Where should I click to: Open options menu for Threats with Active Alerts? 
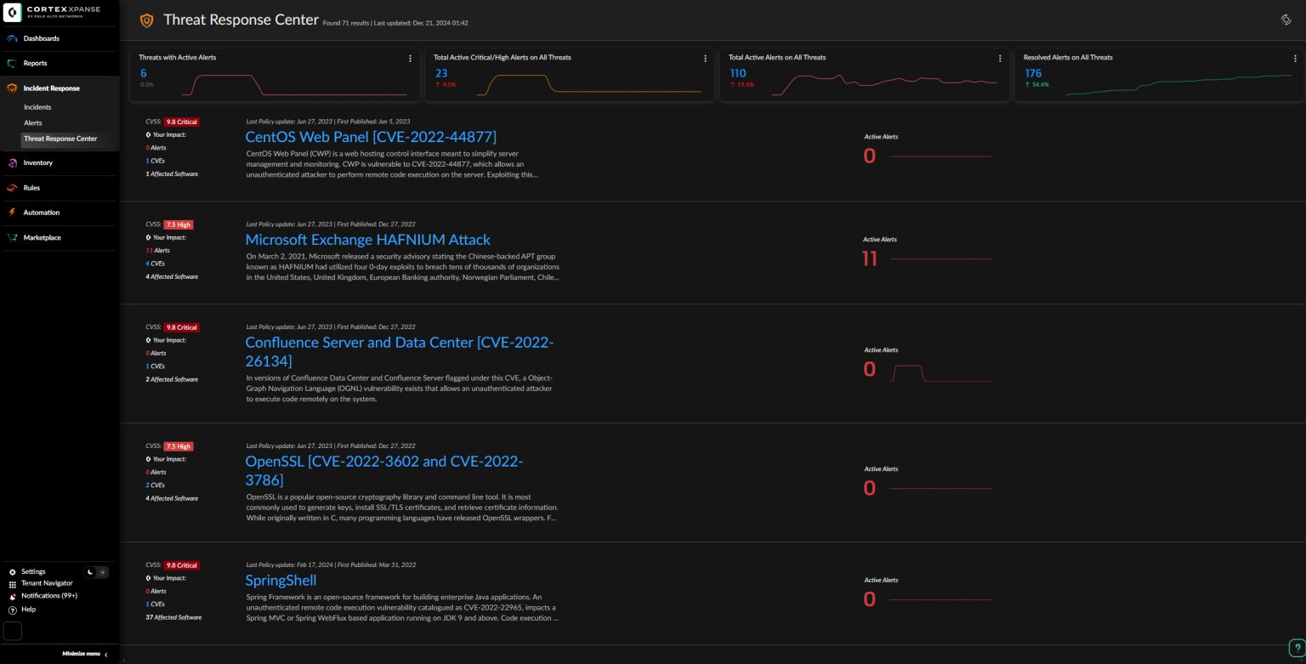(411, 58)
